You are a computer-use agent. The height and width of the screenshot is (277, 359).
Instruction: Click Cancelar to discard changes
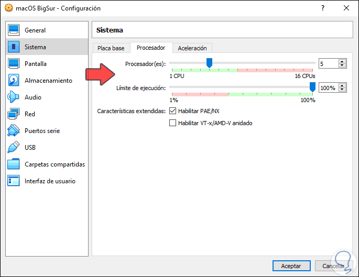click(333, 266)
